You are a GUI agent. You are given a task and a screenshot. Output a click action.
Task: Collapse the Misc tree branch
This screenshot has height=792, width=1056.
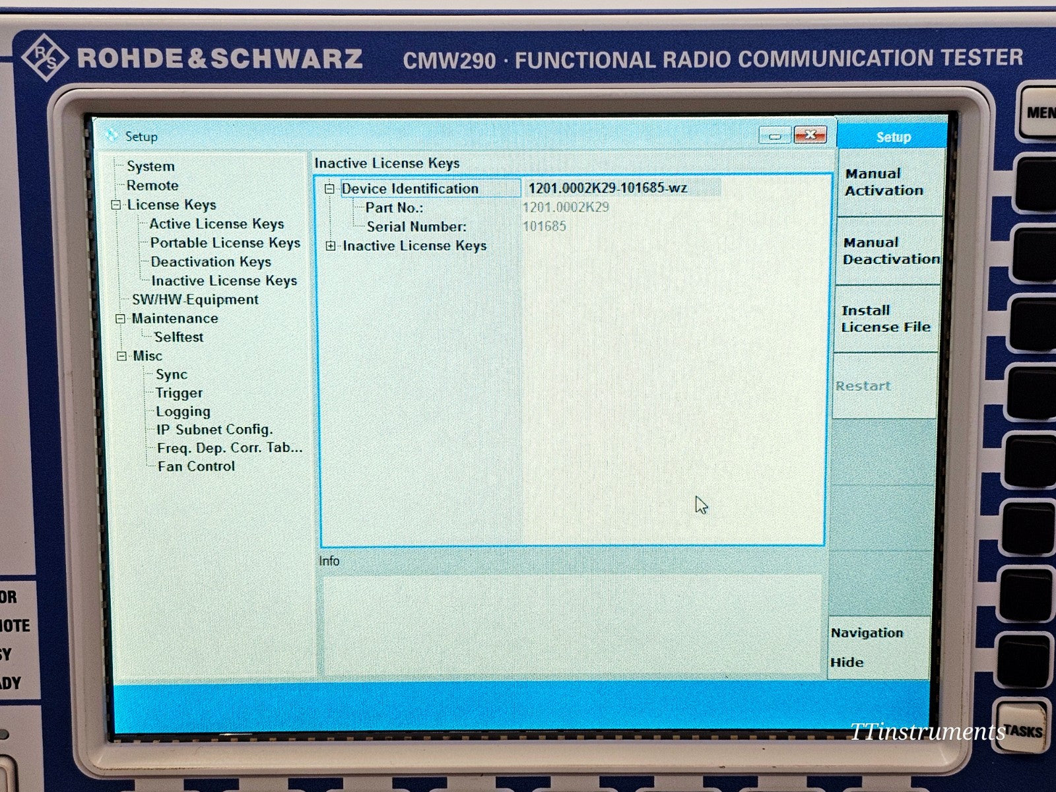point(121,356)
